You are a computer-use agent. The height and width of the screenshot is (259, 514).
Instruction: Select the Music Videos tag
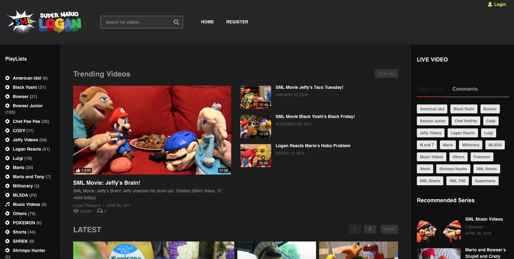tap(432, 157)
